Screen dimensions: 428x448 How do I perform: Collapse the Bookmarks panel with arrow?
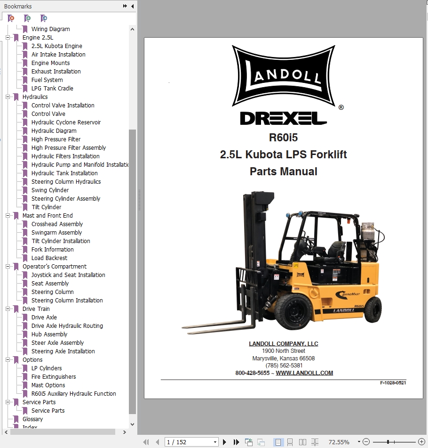click(132, 6)
